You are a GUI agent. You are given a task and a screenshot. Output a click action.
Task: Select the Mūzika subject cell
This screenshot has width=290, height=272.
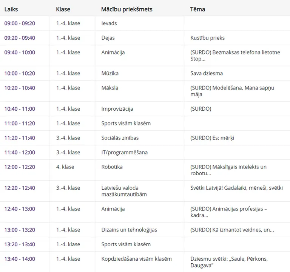click(110, 73)
